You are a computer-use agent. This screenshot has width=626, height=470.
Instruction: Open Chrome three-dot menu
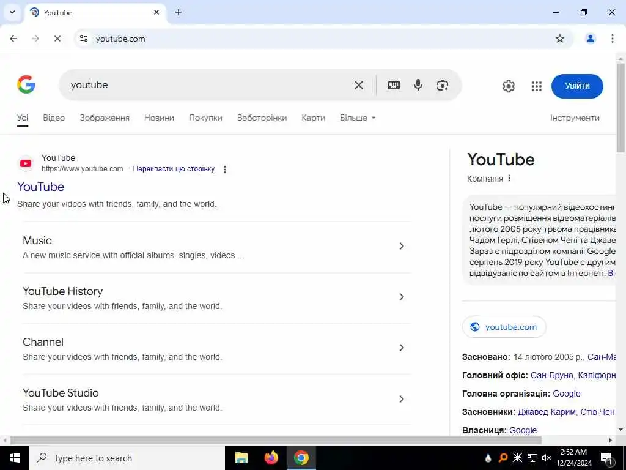click(613, 39)
